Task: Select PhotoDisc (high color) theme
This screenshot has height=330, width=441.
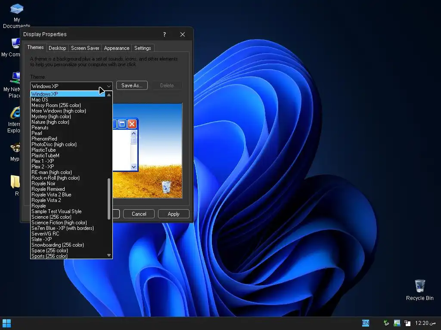Action: (x=68, y=144)
